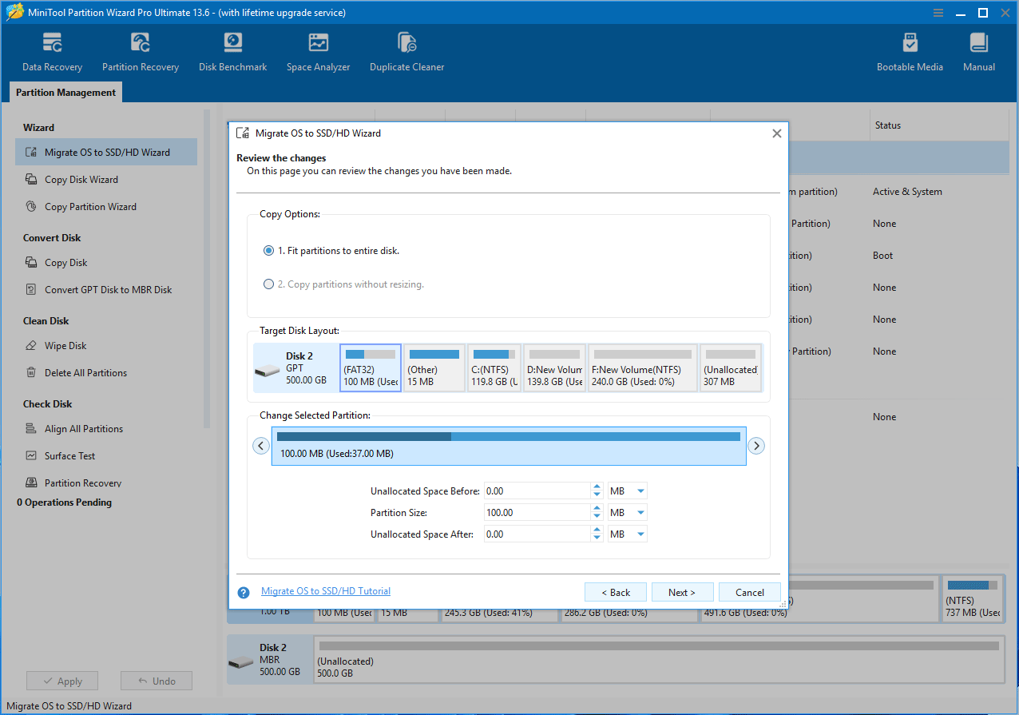
Task: Select Disk 2 GPT in Target Disk Layout
Action: pos(295,367)
